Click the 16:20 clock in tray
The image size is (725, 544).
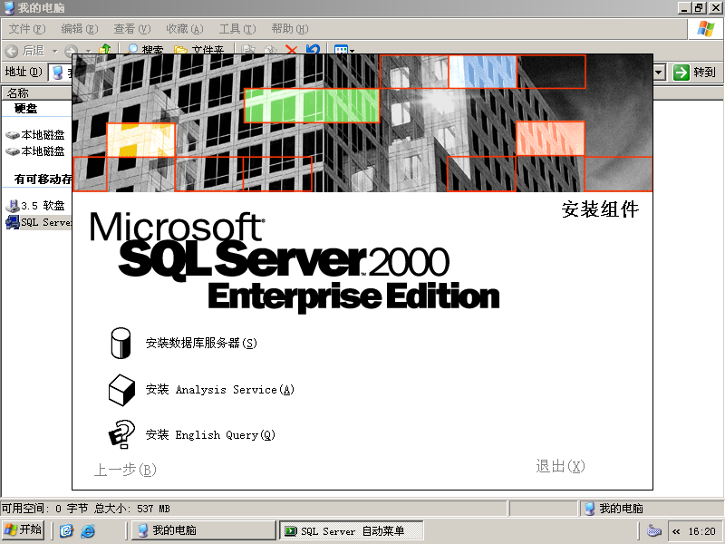(701, 531)
